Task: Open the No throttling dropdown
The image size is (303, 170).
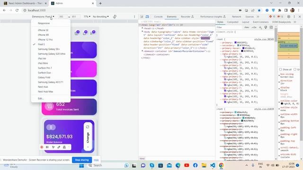Action: coord(101,17)
